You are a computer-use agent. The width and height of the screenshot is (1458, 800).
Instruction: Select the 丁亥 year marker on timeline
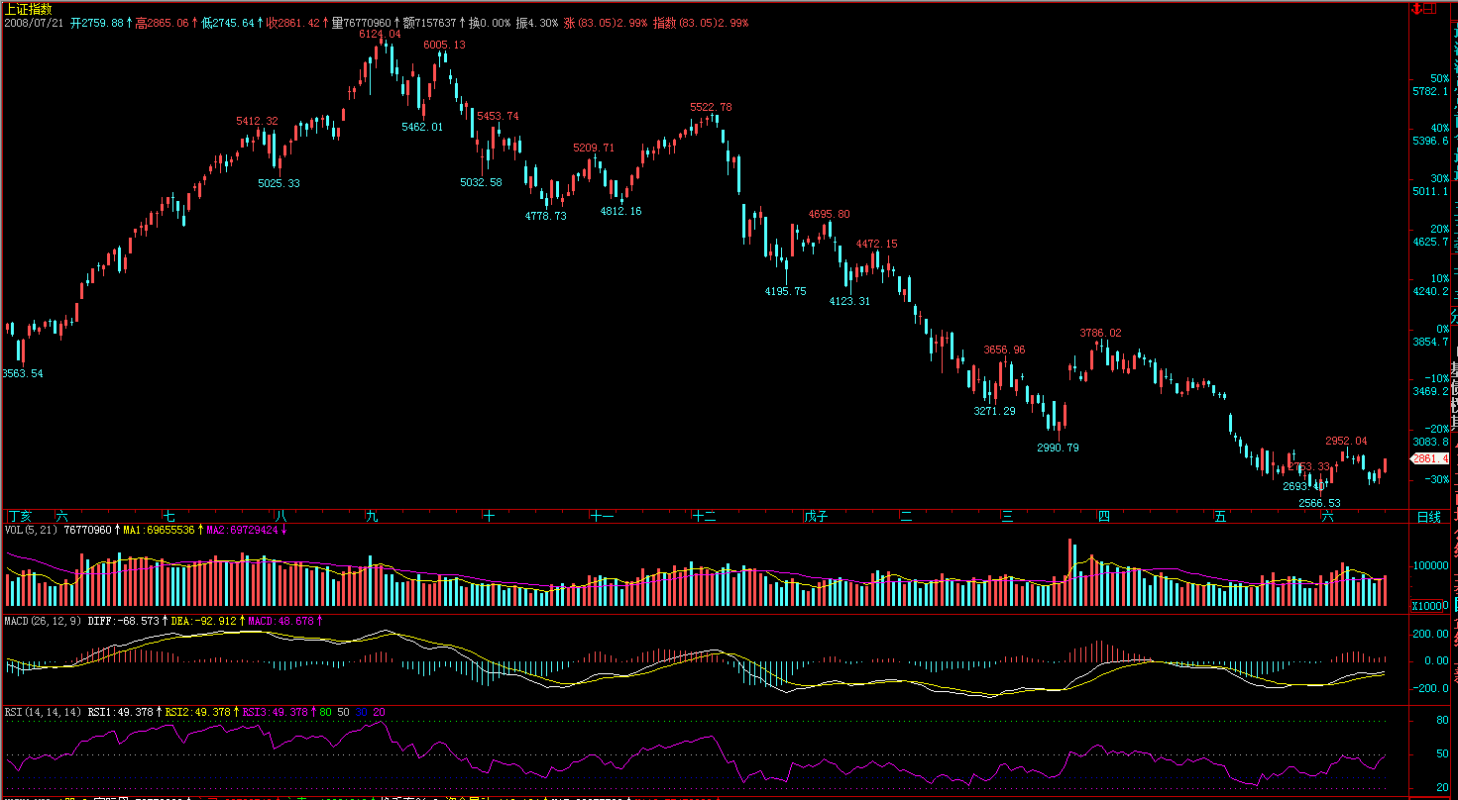[x=20, y=516]
